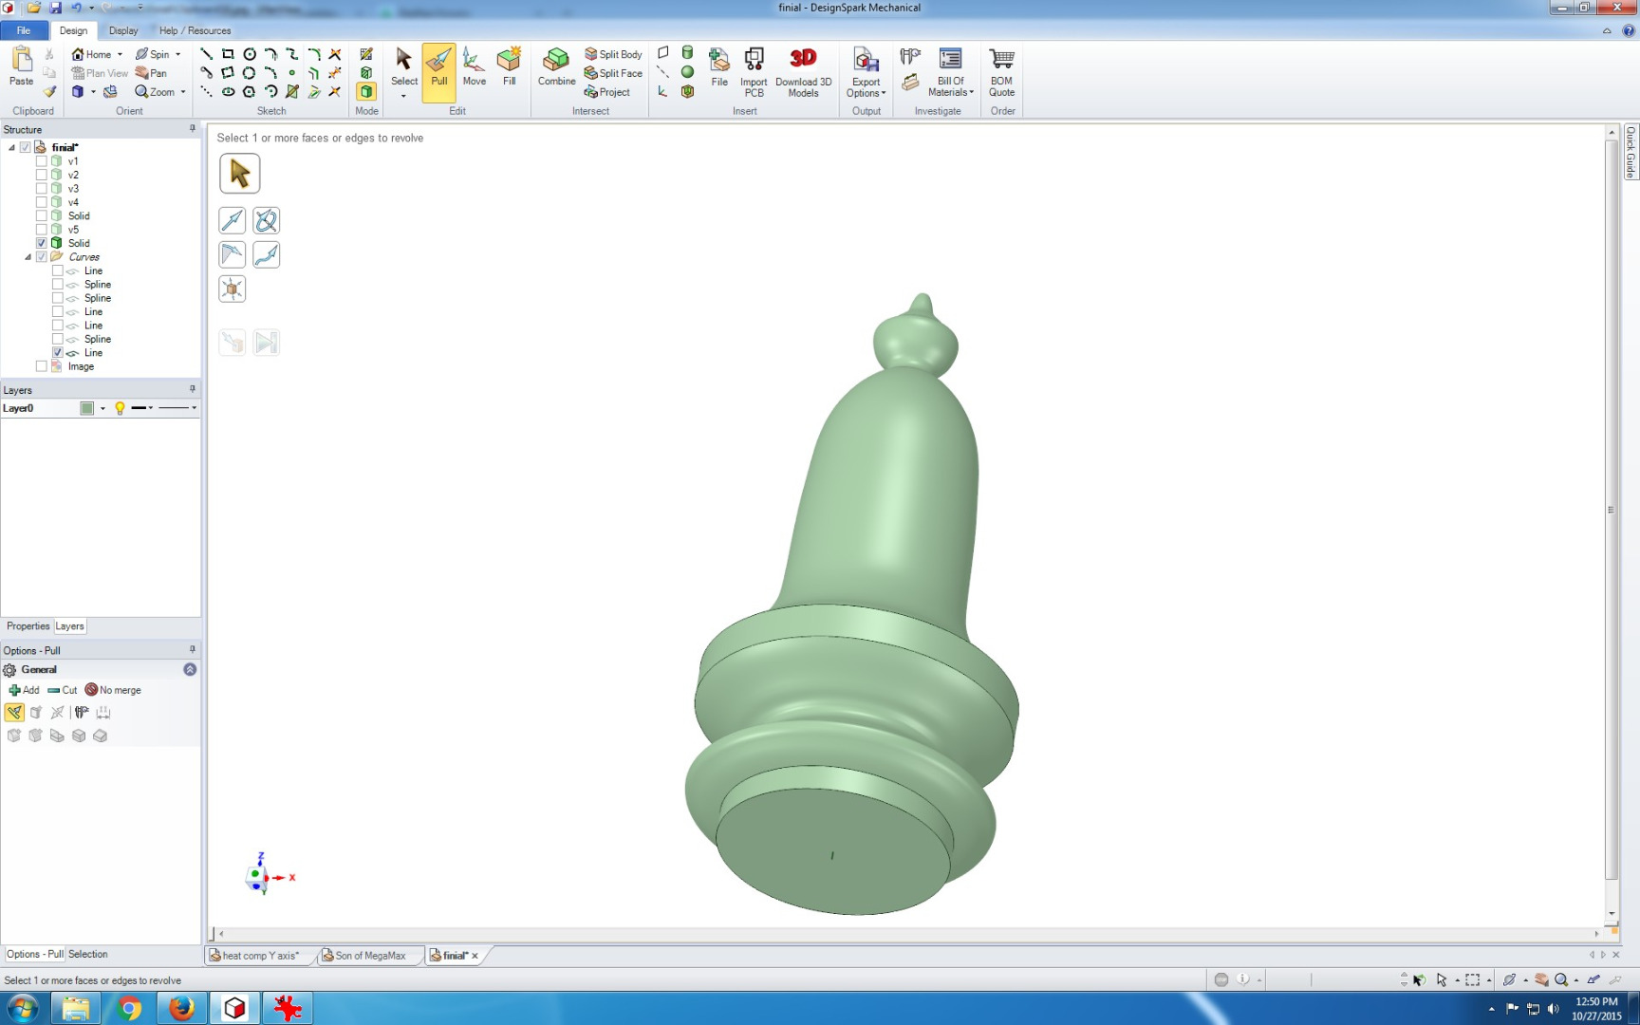Uncheck the Curves folder checkbox
This screenshot has width=1640, height=1025.
(x=42, y=257)
